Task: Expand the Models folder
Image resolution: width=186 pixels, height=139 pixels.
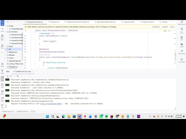Action: pyautogui.click(x=5, y=55)
